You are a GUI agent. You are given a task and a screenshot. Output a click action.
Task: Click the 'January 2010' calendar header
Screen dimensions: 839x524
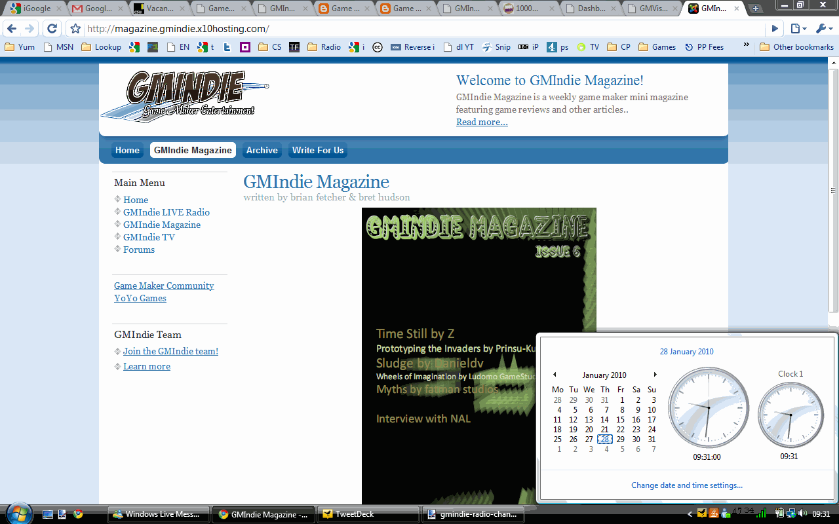pos(604,375)
